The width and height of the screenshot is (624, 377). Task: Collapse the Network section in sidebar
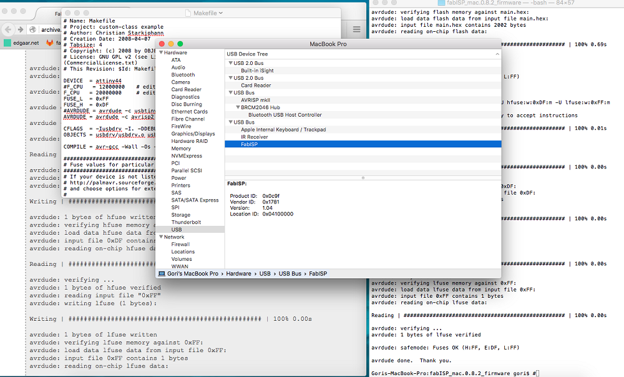pyautogui.click(x=161, y=237)
